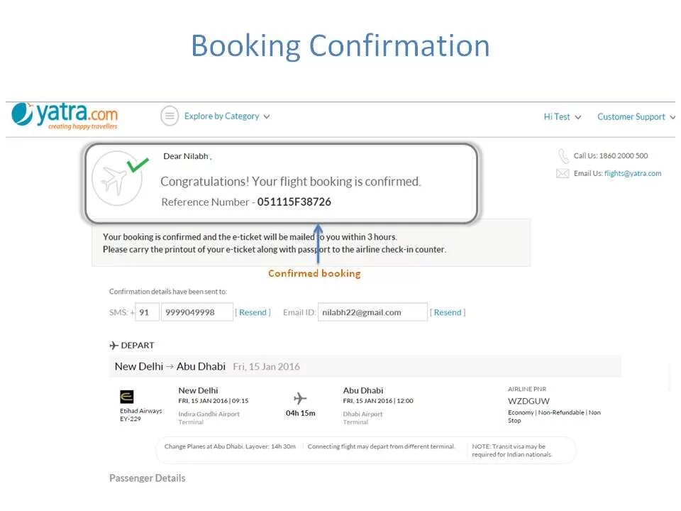The width and height of the screenshot is (681, 511).
Task: Click the flight duration plane icon
Action: (300, 399)
